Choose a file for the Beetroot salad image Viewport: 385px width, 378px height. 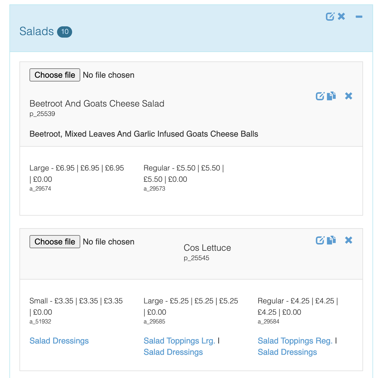pos(55,75)
